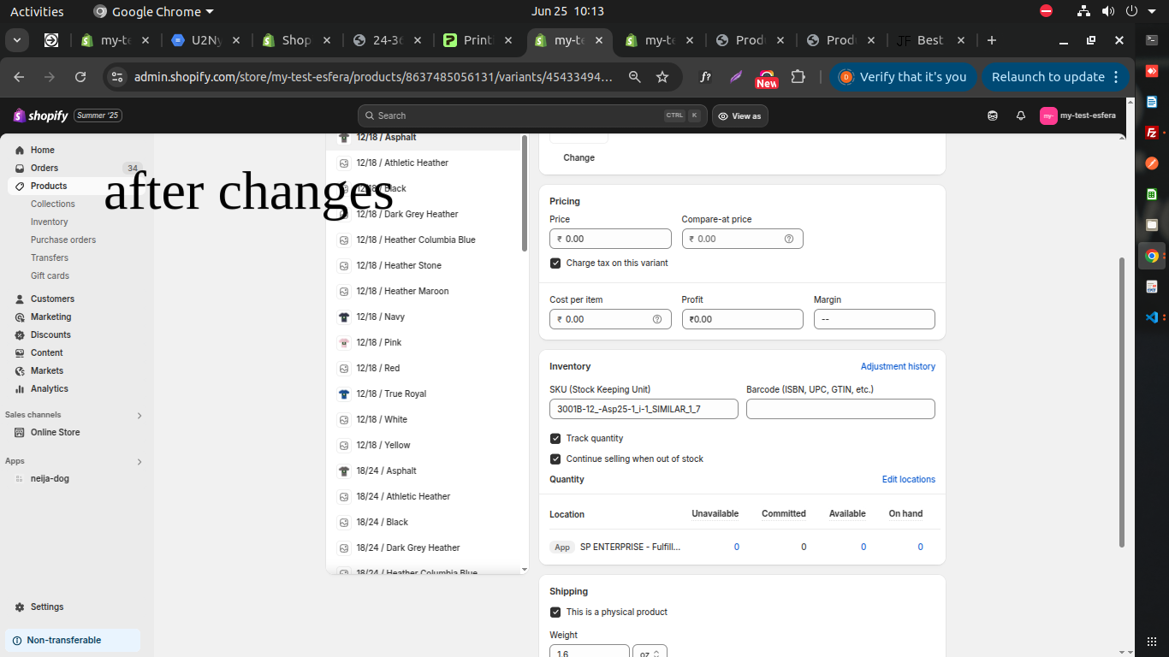Open the Adjustment history link

pos(897,366)
